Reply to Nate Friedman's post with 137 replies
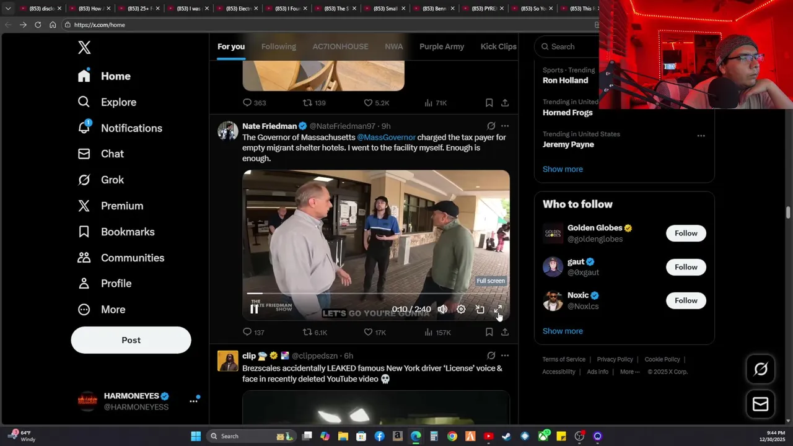 coord(247,333)
